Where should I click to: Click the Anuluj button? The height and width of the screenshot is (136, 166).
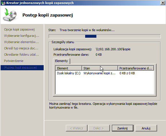click(x=146, y=128)
